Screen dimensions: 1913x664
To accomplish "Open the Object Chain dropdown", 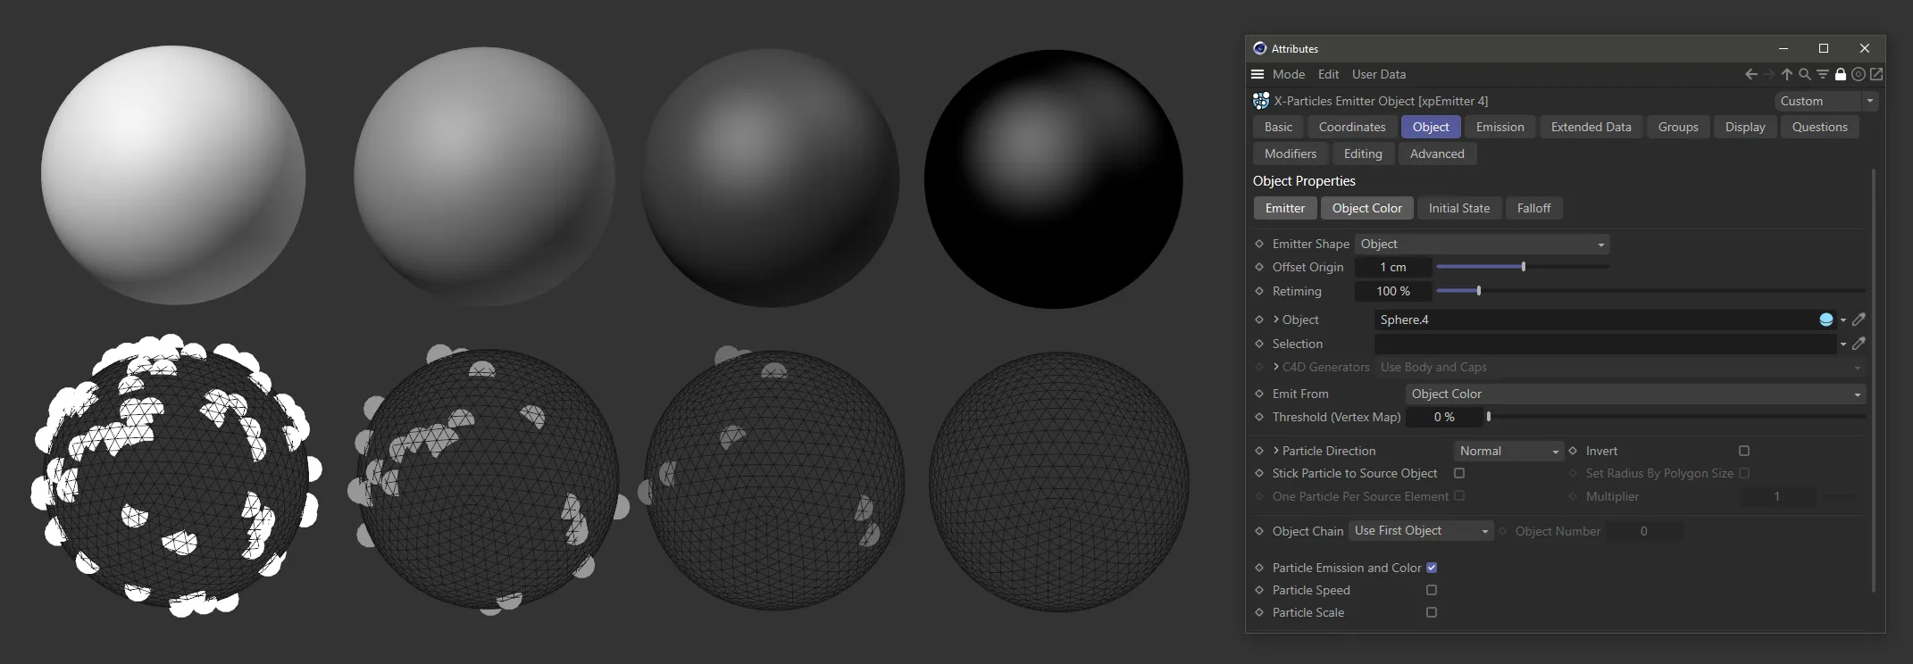I will 1421,531.
